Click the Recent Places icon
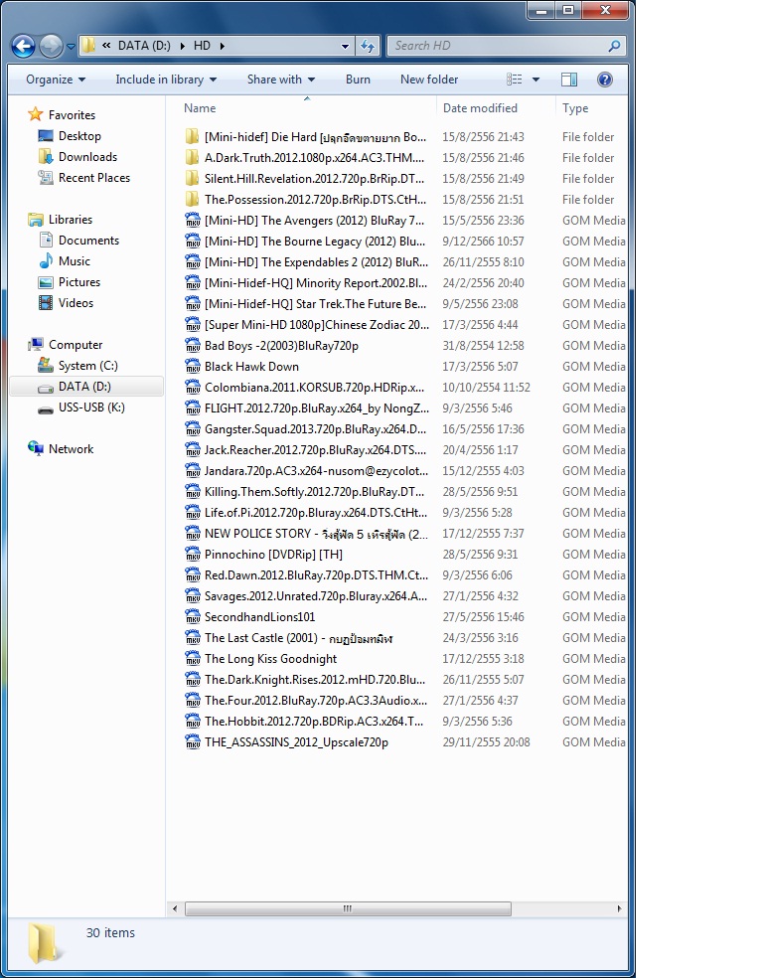 click(x=46, y=178)
